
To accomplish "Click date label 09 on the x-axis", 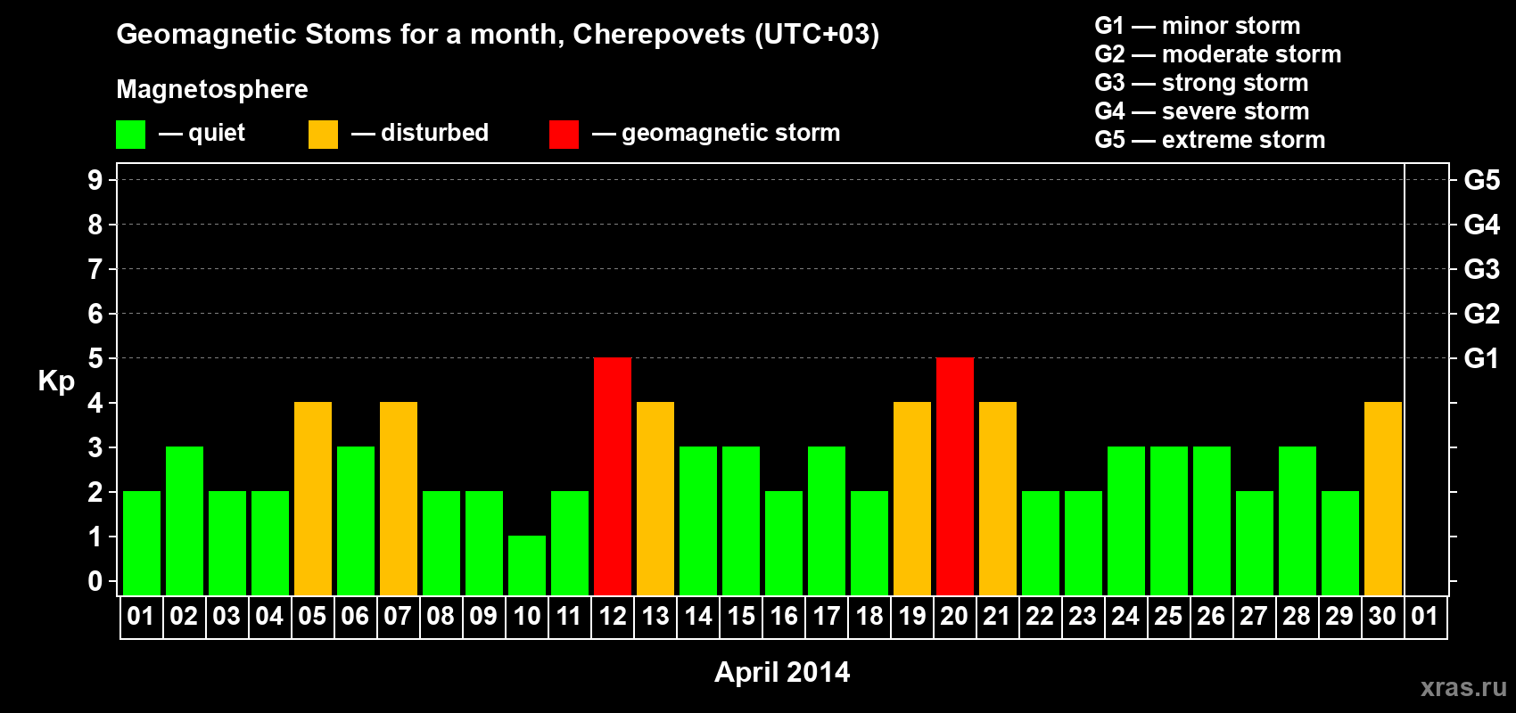I will (x=483, y=617).
